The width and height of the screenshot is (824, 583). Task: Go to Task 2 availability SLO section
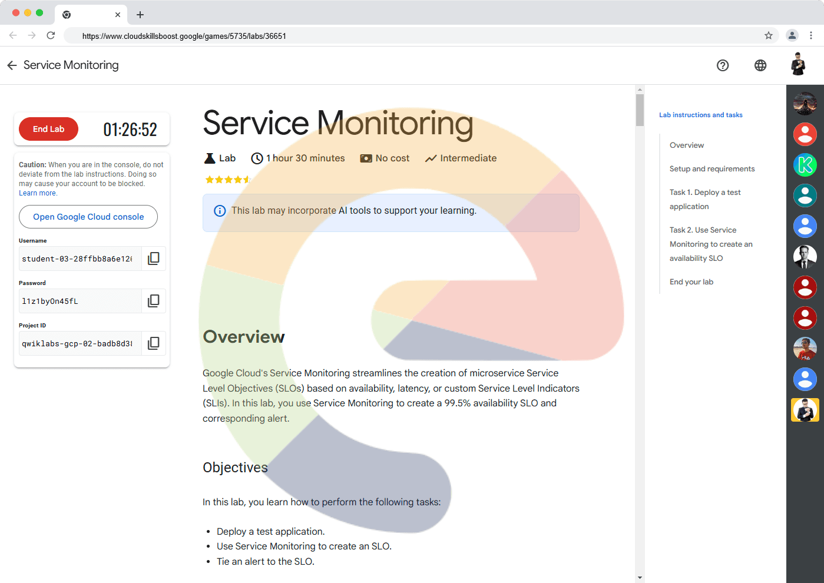coord(711,244)
